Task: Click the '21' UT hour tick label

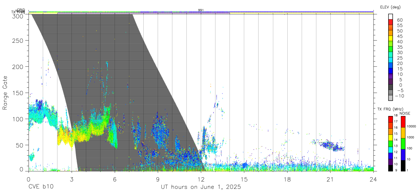Action: pyautogui.click(x=330, y=179)
